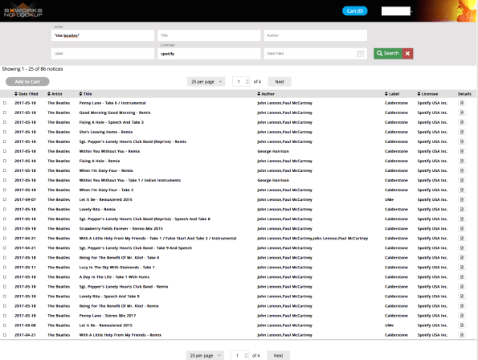Screen dimensions: 478x360
Task: Sort results by Date Filed column
Action: pos(27,94)
